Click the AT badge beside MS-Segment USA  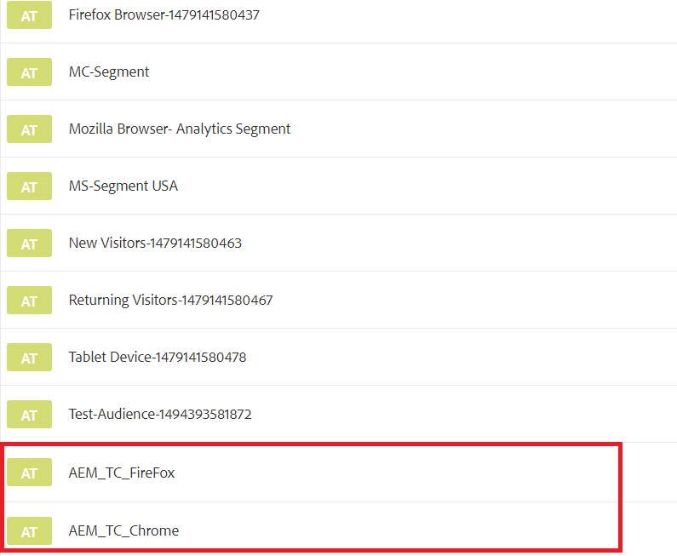[29, 186]
